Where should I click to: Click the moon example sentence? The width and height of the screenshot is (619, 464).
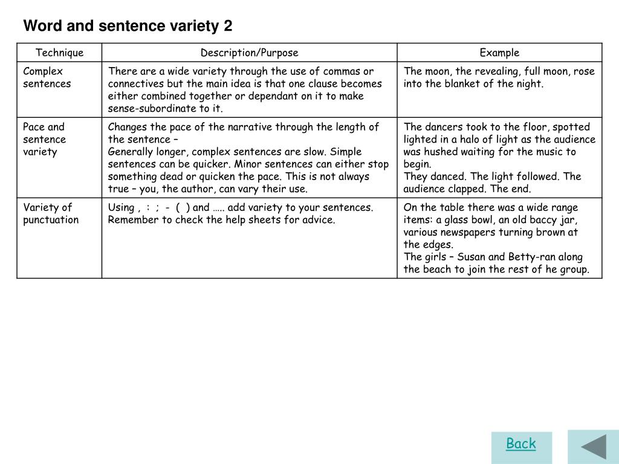[x=499, y=77]
